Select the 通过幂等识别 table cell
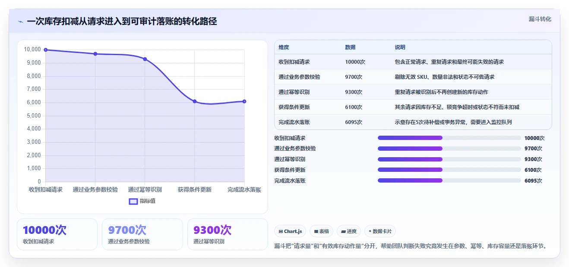This screenshot has height=267, width=569. (x=294, y=92)
